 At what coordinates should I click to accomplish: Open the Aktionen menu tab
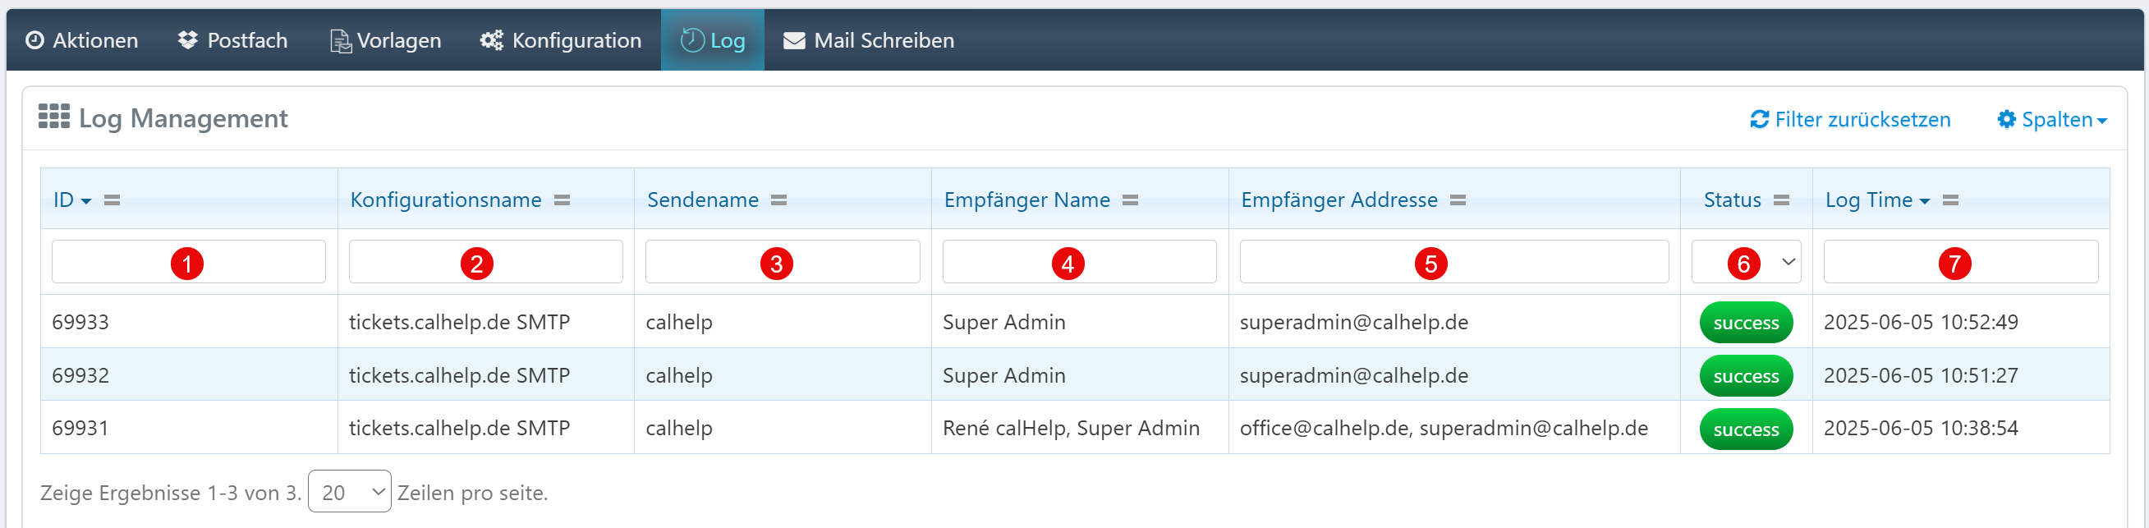point(82,40)
